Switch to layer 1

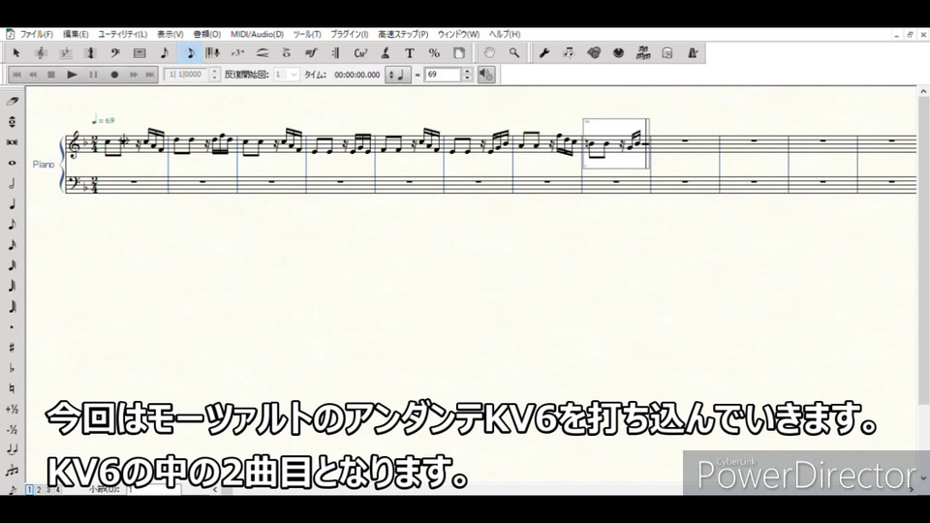point(30,490)
